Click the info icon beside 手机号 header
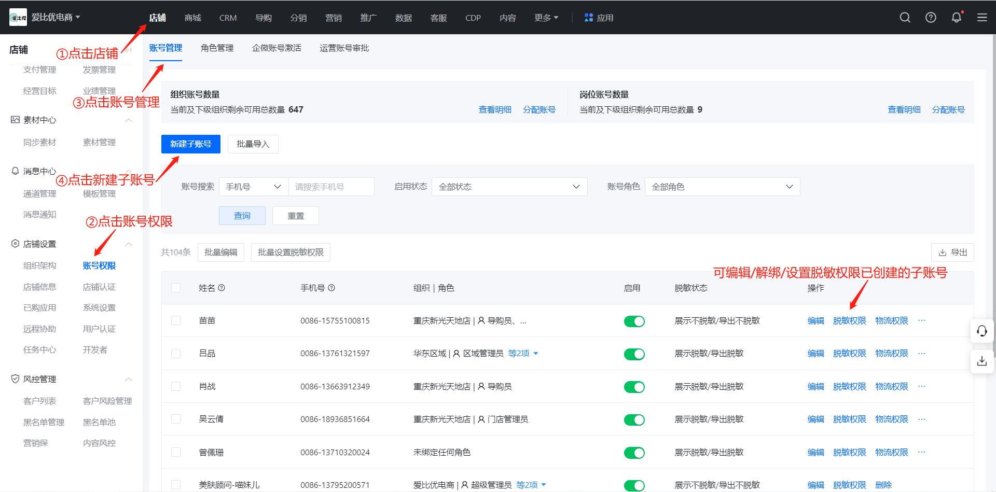996x492 pixels. click(331, 288)
